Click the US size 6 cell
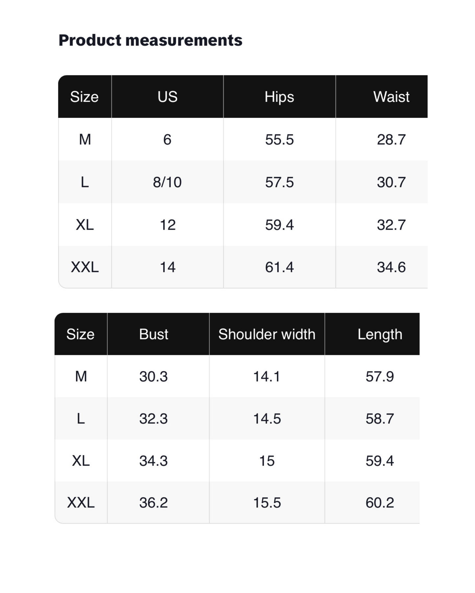The width and height of the screenshot is (475, 593). point(167,140)
